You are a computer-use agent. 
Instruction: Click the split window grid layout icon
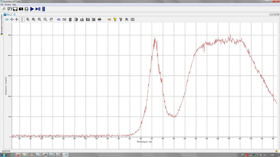click(x=132, y=19)
